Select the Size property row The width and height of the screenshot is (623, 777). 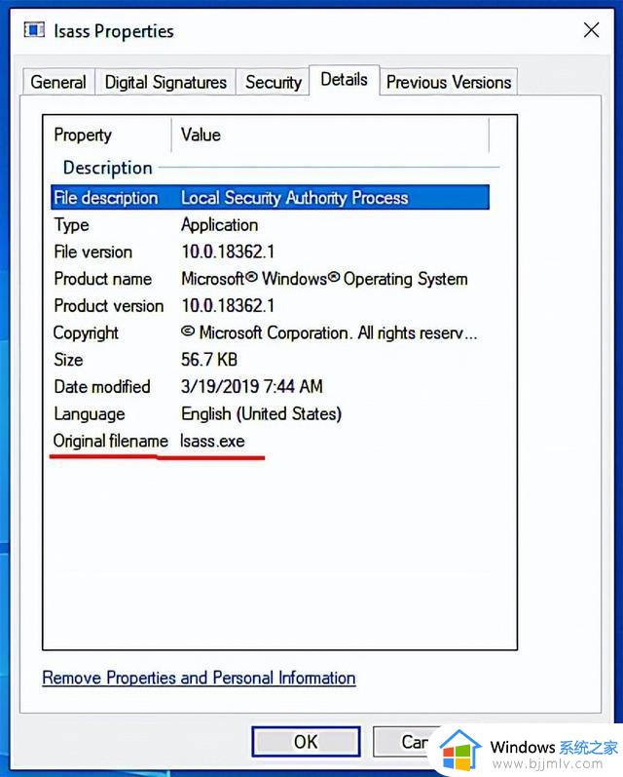(270, 360)
